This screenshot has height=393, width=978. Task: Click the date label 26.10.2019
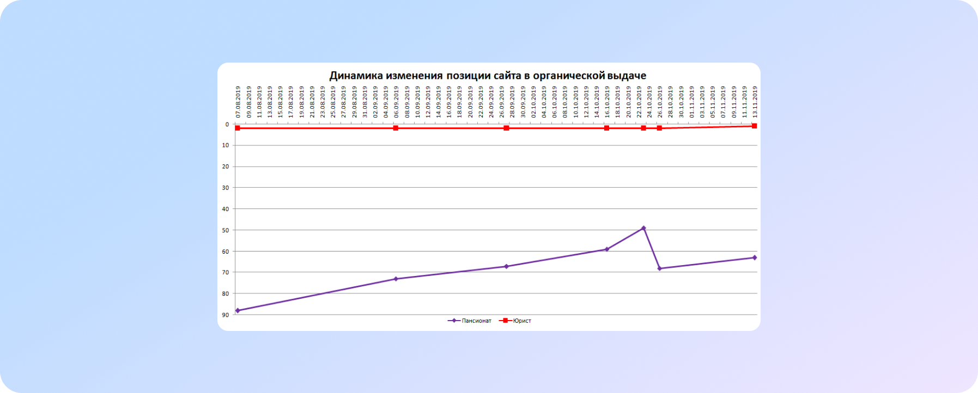tap(660, 102)
